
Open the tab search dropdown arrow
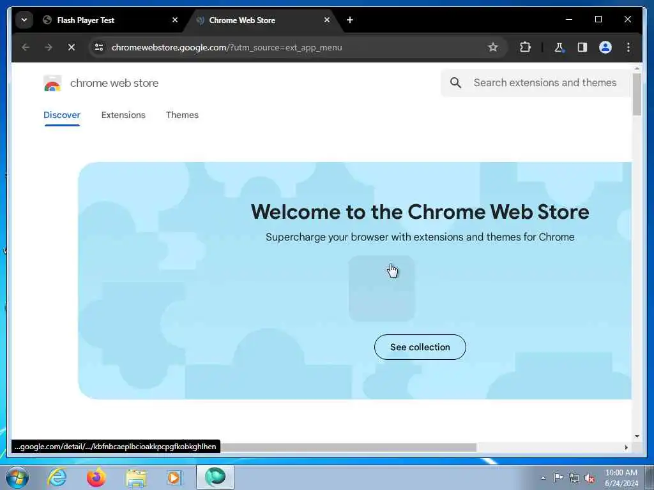pos(24,20)
